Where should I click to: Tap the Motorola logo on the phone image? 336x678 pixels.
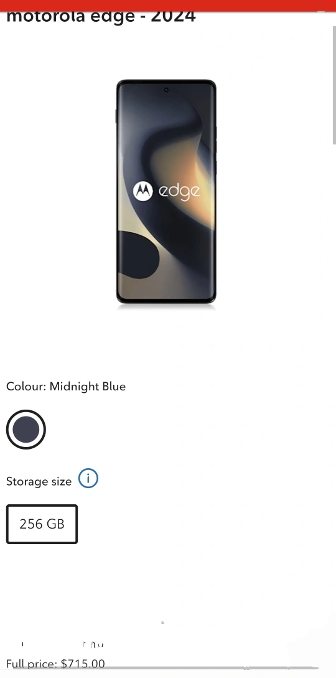[x=143, y=191]
